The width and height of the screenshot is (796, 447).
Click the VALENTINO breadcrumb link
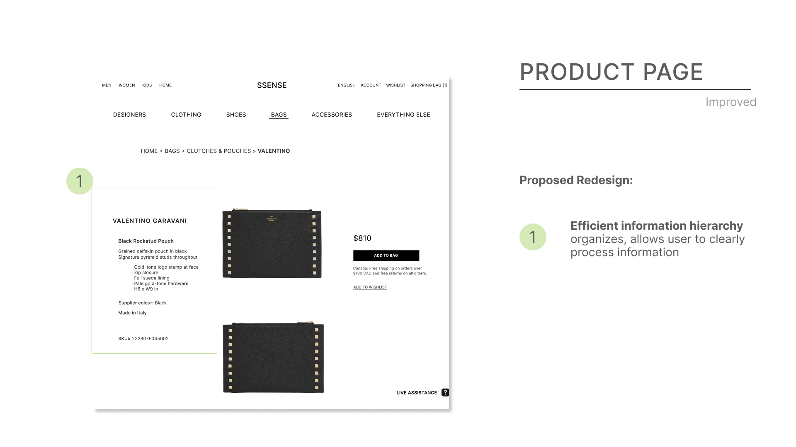(x=273, y=151)
